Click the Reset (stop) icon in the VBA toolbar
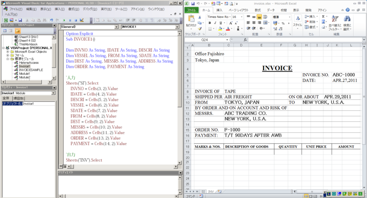The height and width of the screenshot is (198, 367). (76, 20)
